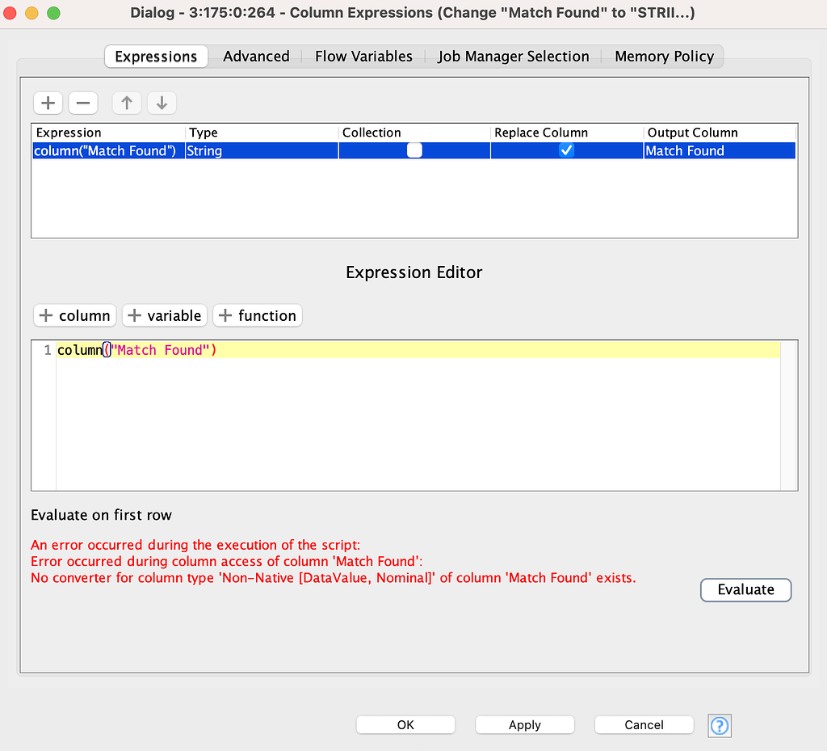This screenshot has width=827, height=751.
Task: Switch to the Advanced tab
Action: (x=256, y=56)
